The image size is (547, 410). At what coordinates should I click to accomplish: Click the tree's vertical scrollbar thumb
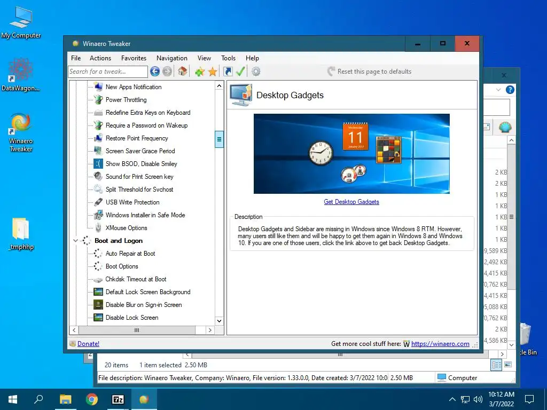[219, 139]
